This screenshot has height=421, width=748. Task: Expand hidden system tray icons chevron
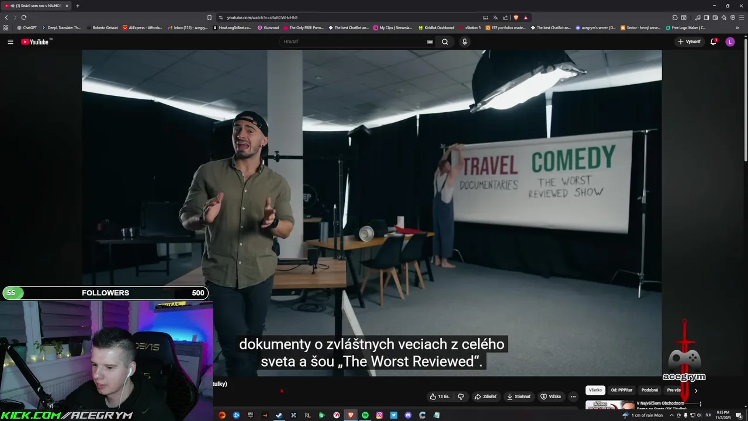pyautogui.click(x=671, y=415)
